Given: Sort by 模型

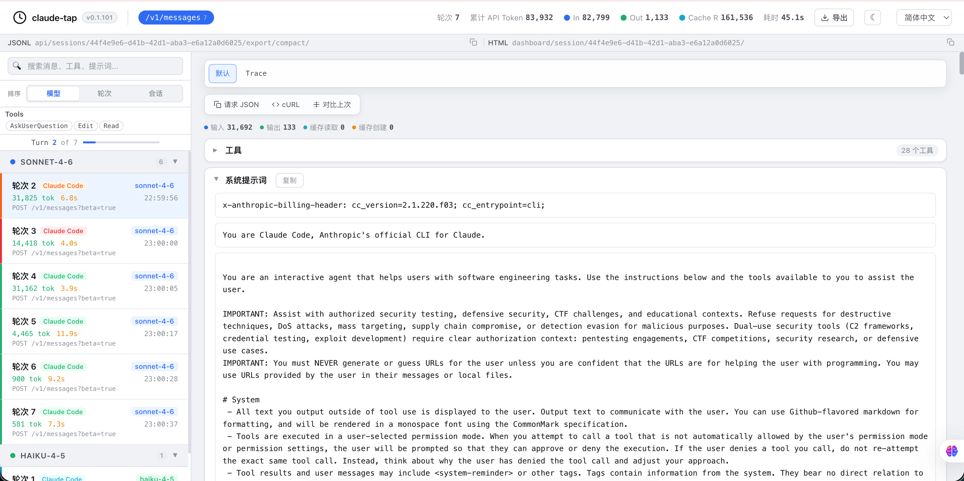Looking at the screenshot, I should [54, 93].
